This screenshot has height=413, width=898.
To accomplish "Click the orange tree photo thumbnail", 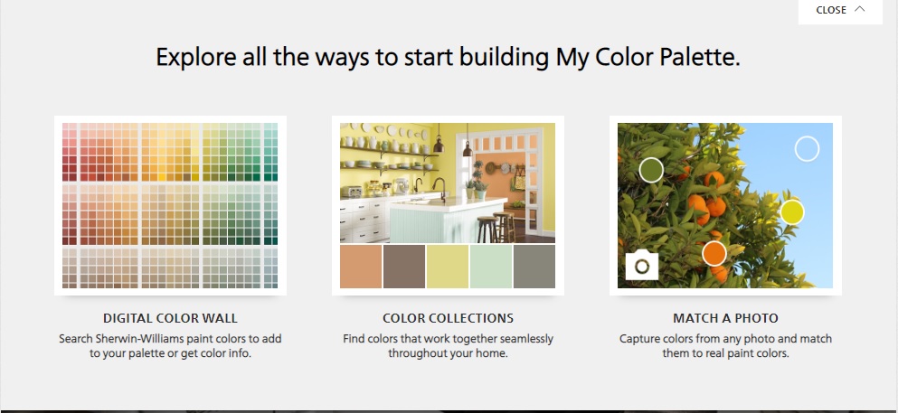I will point(725,205).
